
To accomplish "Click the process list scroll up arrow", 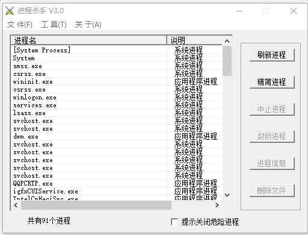I will 227,41.
